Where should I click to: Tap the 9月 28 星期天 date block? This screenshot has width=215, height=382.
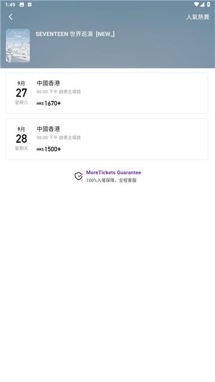coord(21,138)
